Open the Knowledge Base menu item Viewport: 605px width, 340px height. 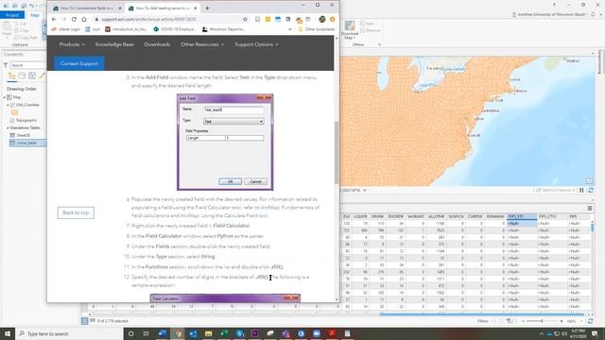click(114, 44)
